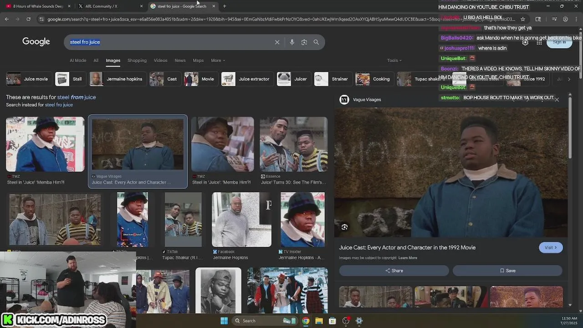
Task: Click the Google logo
Action: (36, 42)
